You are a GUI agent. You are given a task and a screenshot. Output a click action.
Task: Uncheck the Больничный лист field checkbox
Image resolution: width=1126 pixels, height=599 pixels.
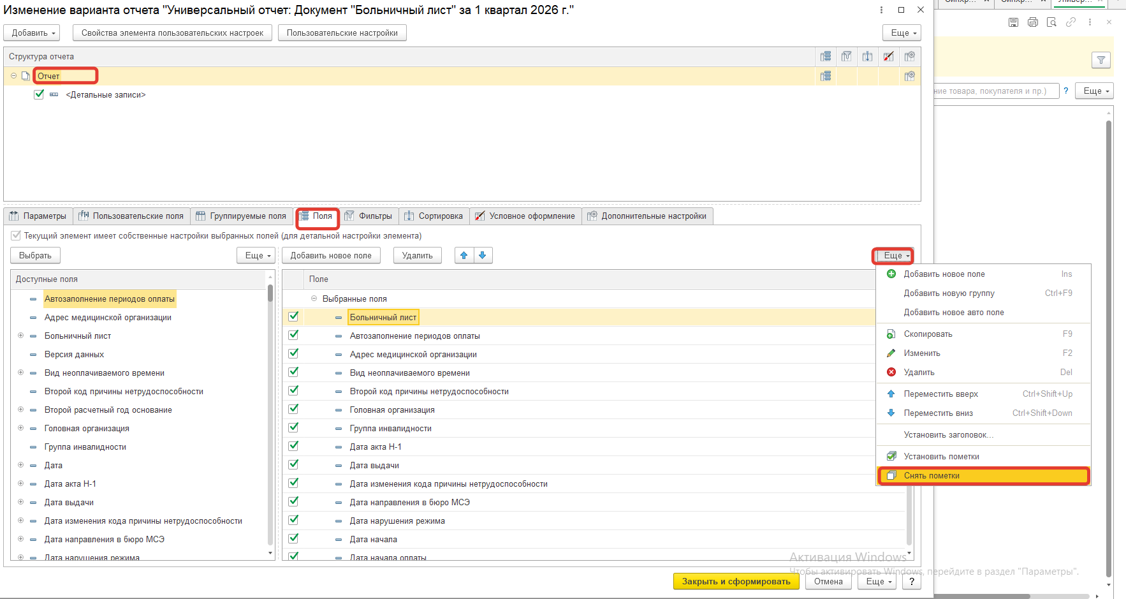point(293,316)
